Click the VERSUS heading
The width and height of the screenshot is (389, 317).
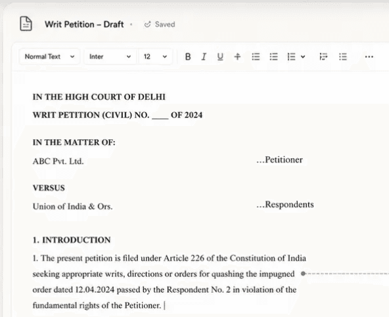point(49,188)
